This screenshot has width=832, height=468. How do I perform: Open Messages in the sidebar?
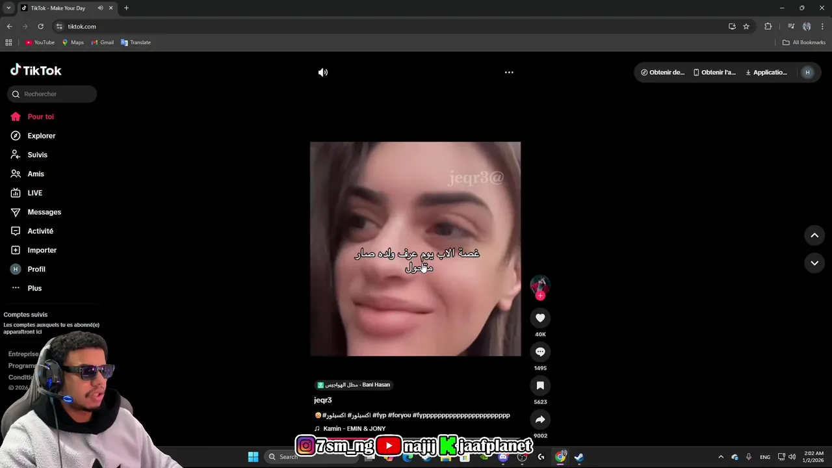(x=36, y=212)
